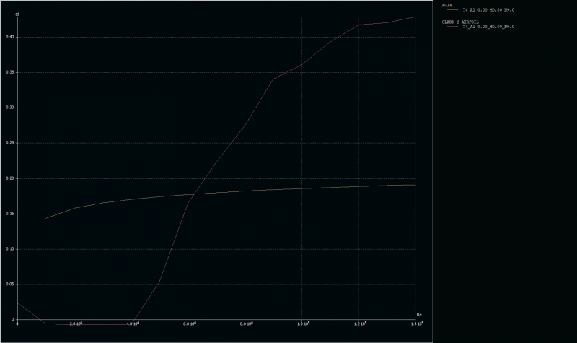The image size is (577, 343).
Task: Click the Re x-axis title
Action: click(x=418, y=315)
